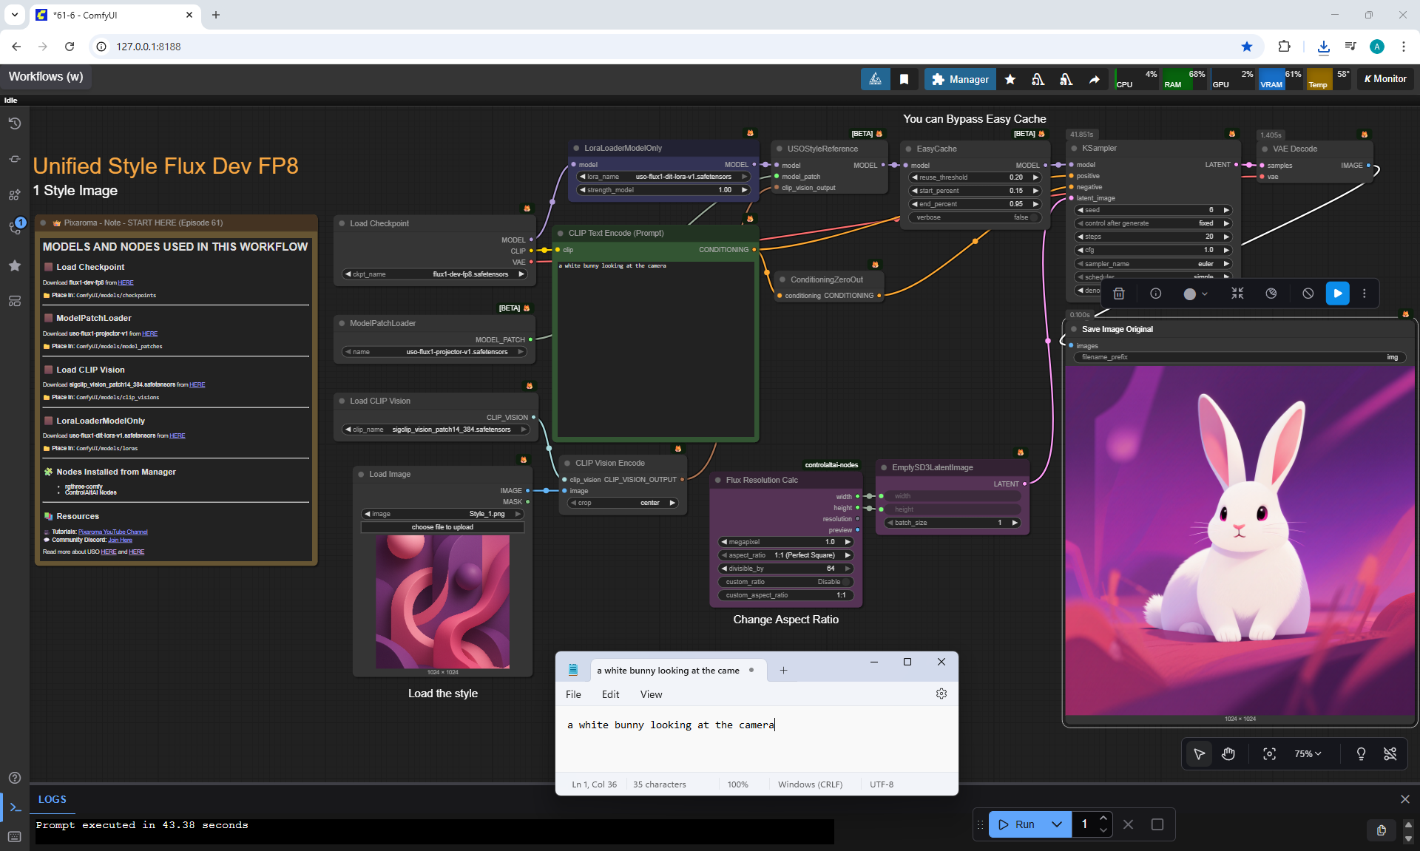Open the Notepad Edit menu
1420x851 pixels.
click(x=610, y=694)
